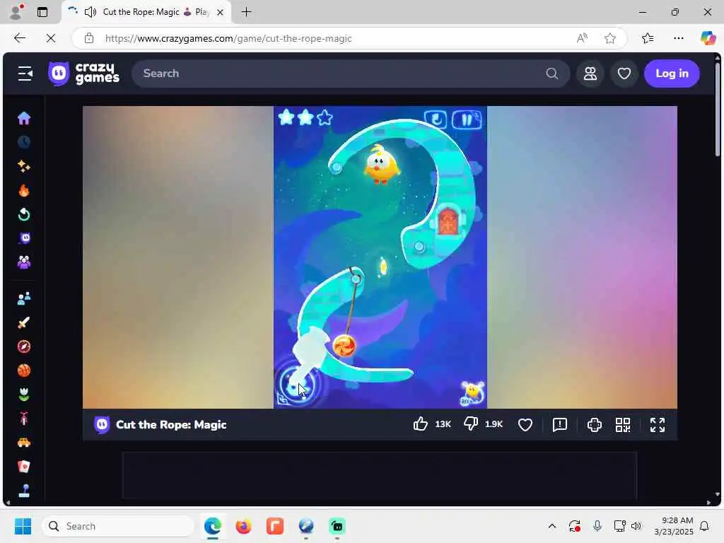Open Copilot in the browser
The image size is (724, 543).
click(x=707, y=38)
